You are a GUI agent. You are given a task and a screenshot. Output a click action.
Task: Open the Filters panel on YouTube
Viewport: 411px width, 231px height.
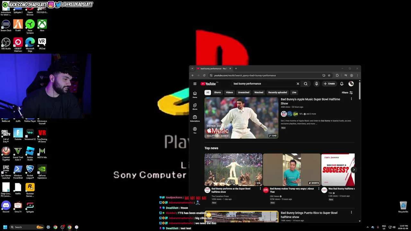(347, 93)
